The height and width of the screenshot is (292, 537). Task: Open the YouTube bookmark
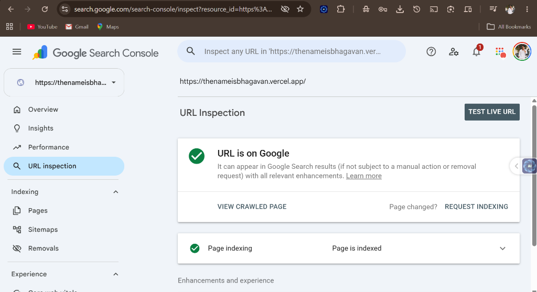click(x=42, y=27)
